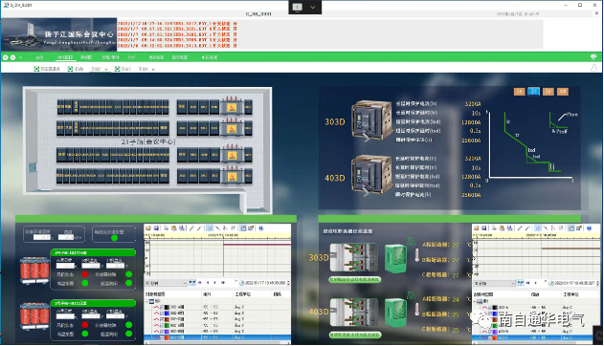The height and width of the screenshot is (346, 604).
Task: Print icon in right trend chart toolbar
Action: (494, 228)
